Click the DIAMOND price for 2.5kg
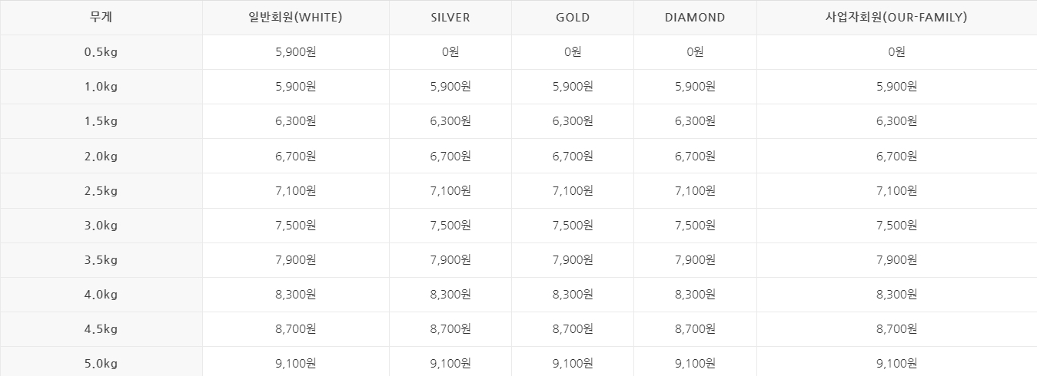 pyautogui.click(x=695, y=191)
